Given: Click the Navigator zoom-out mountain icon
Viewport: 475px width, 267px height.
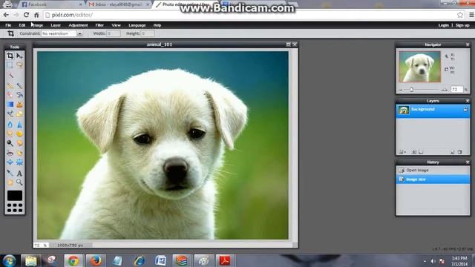Looking at the screenshot, I should (x=401, y=90).
